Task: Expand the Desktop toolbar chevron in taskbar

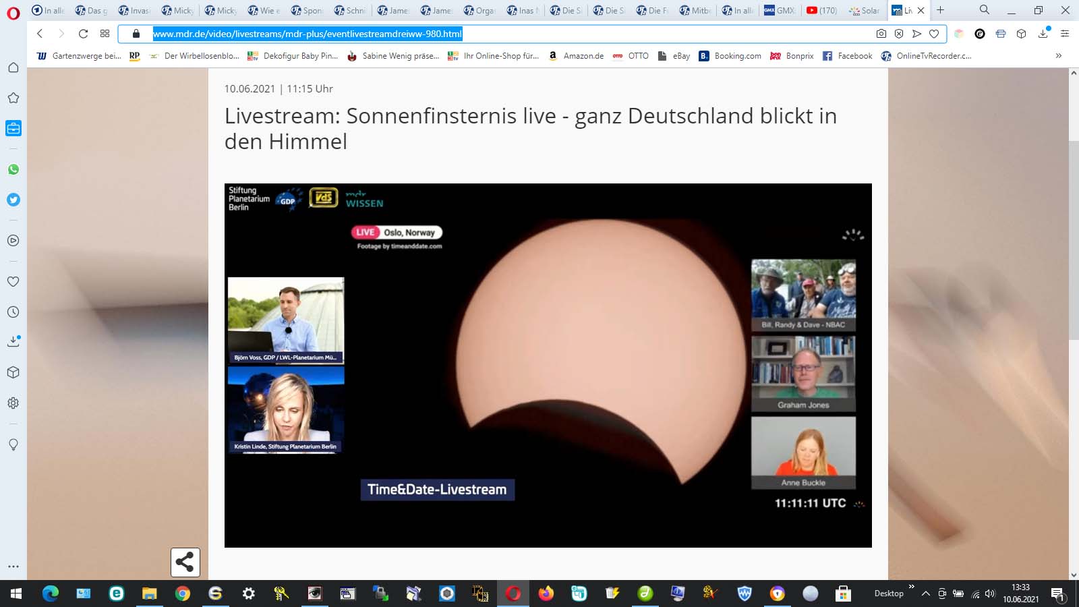Action: (x=912, y=587)
